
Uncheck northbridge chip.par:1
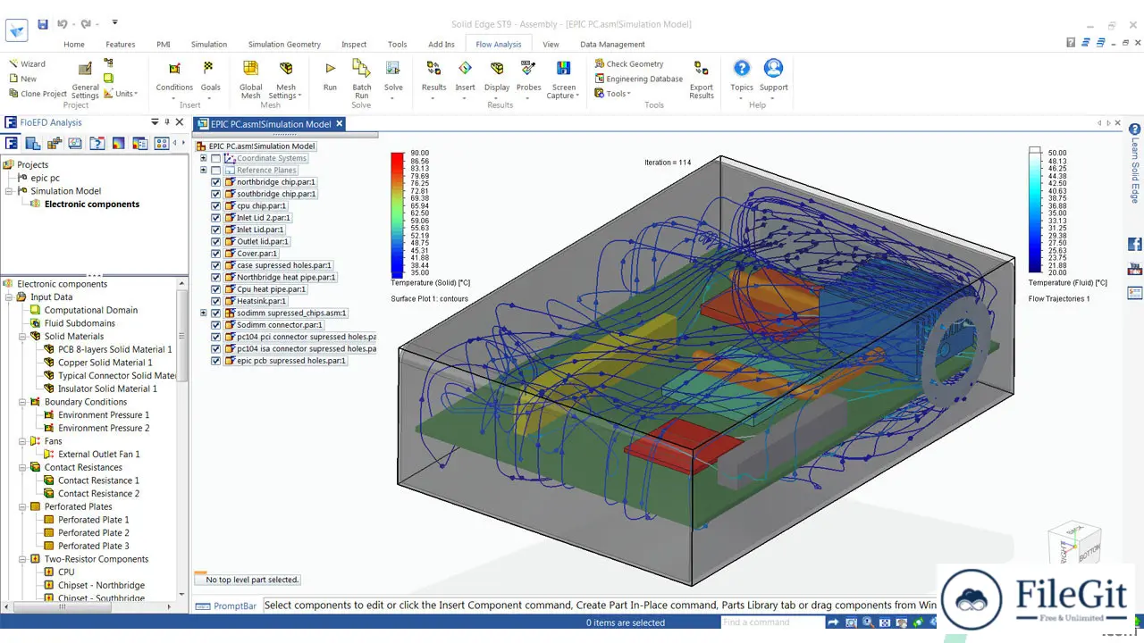click(x=215, y=182)
